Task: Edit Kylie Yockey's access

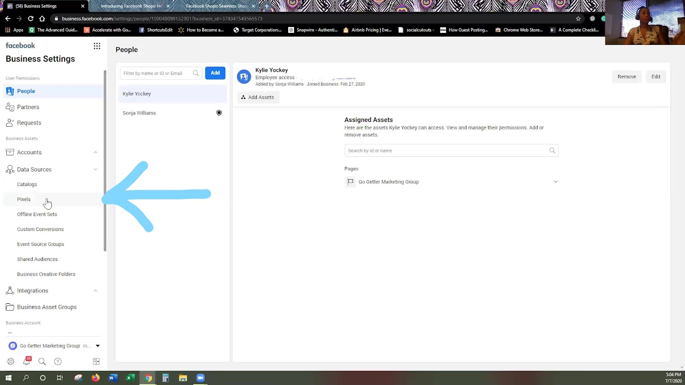Action: (x=656, y=77)
